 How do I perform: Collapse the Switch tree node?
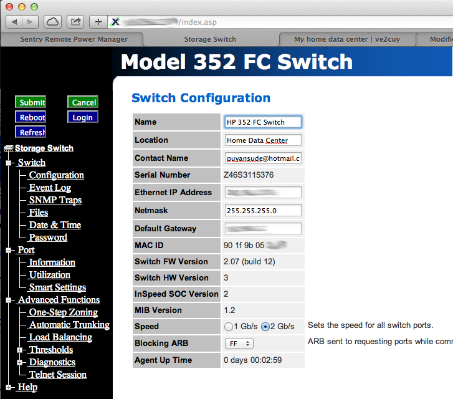click(8, 163)
